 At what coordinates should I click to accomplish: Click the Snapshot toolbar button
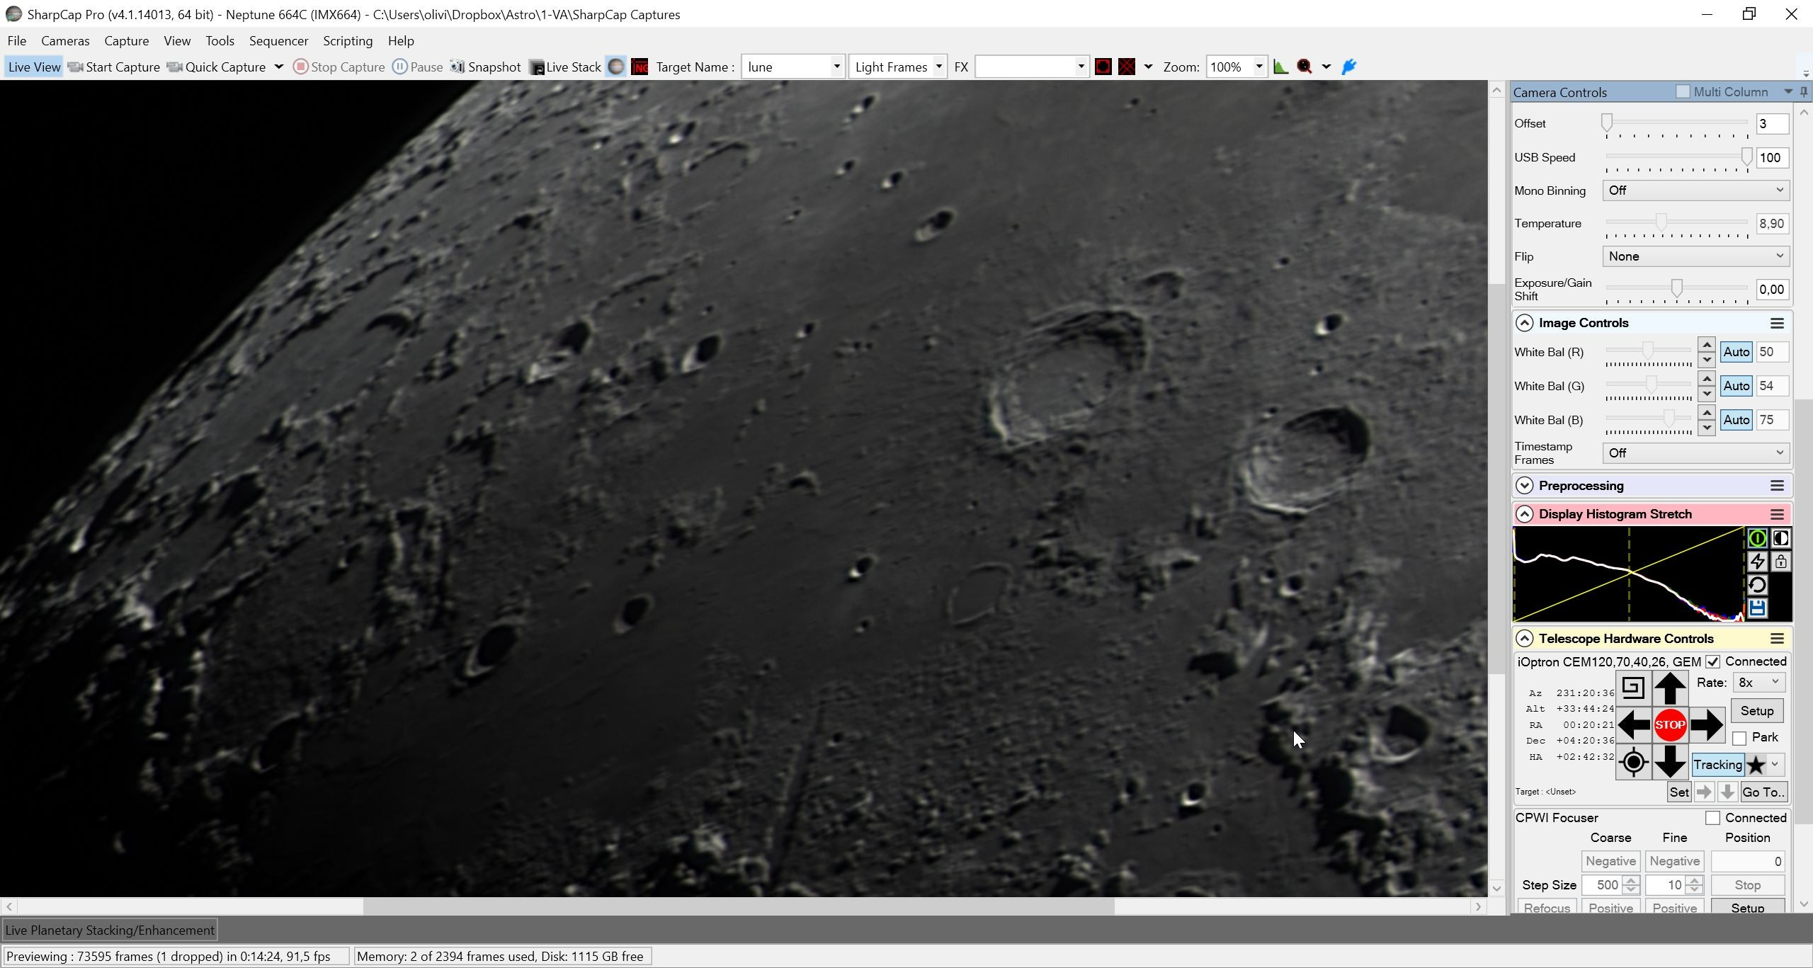click(486, 67)
